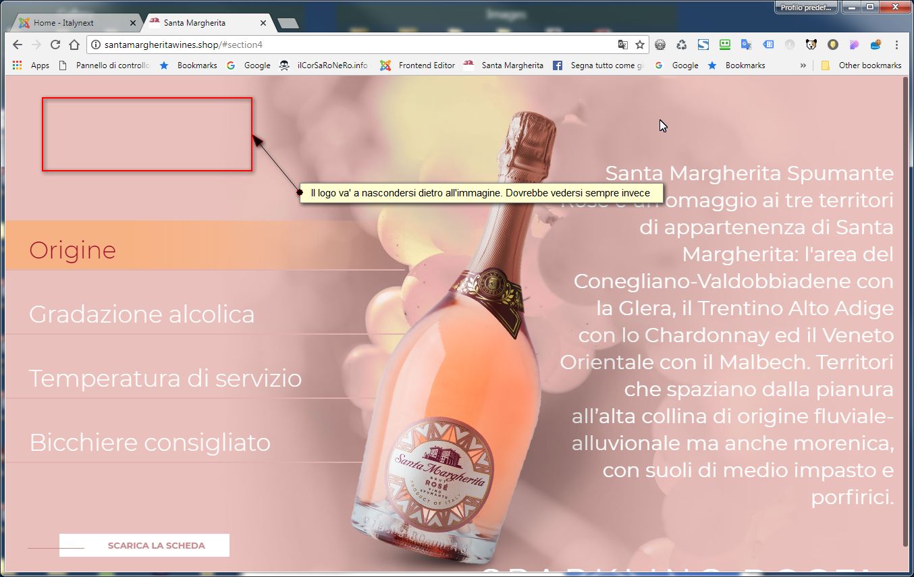The width and height of the screenshot is (914, 577).
Task: Click the recycle arrows extension icon
Action: (682, 45)
